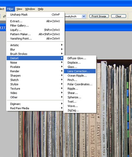Open Pattern Maker
The height and width of the screenshot is (157, 132).
pos(35,34)
